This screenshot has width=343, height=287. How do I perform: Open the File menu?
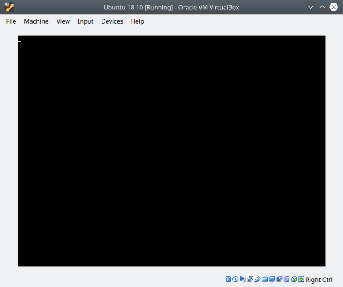pos(11,21)
